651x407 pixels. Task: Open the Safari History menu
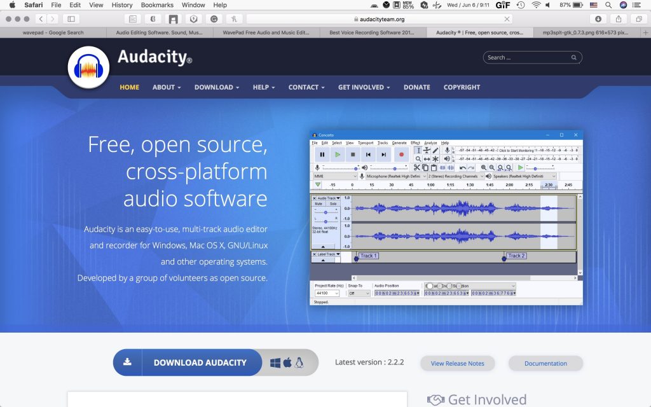tap(122, 5)
